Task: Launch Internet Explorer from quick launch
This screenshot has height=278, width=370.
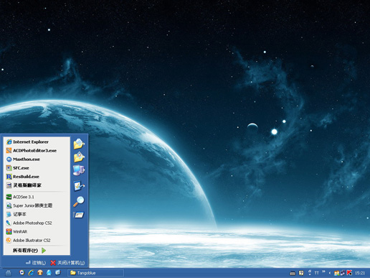Action: (31, 272)
